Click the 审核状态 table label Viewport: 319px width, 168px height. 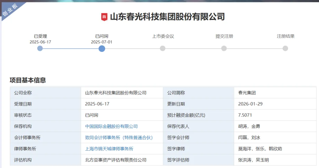click(23, 115)
